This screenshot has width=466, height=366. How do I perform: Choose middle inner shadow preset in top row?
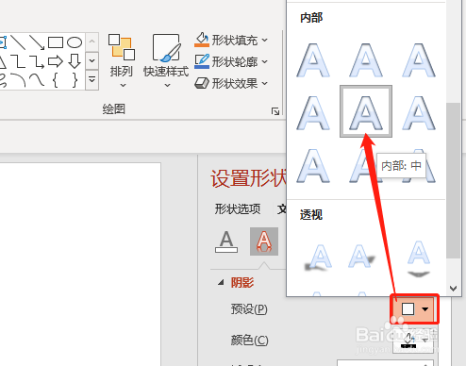[x=366, y=59]
